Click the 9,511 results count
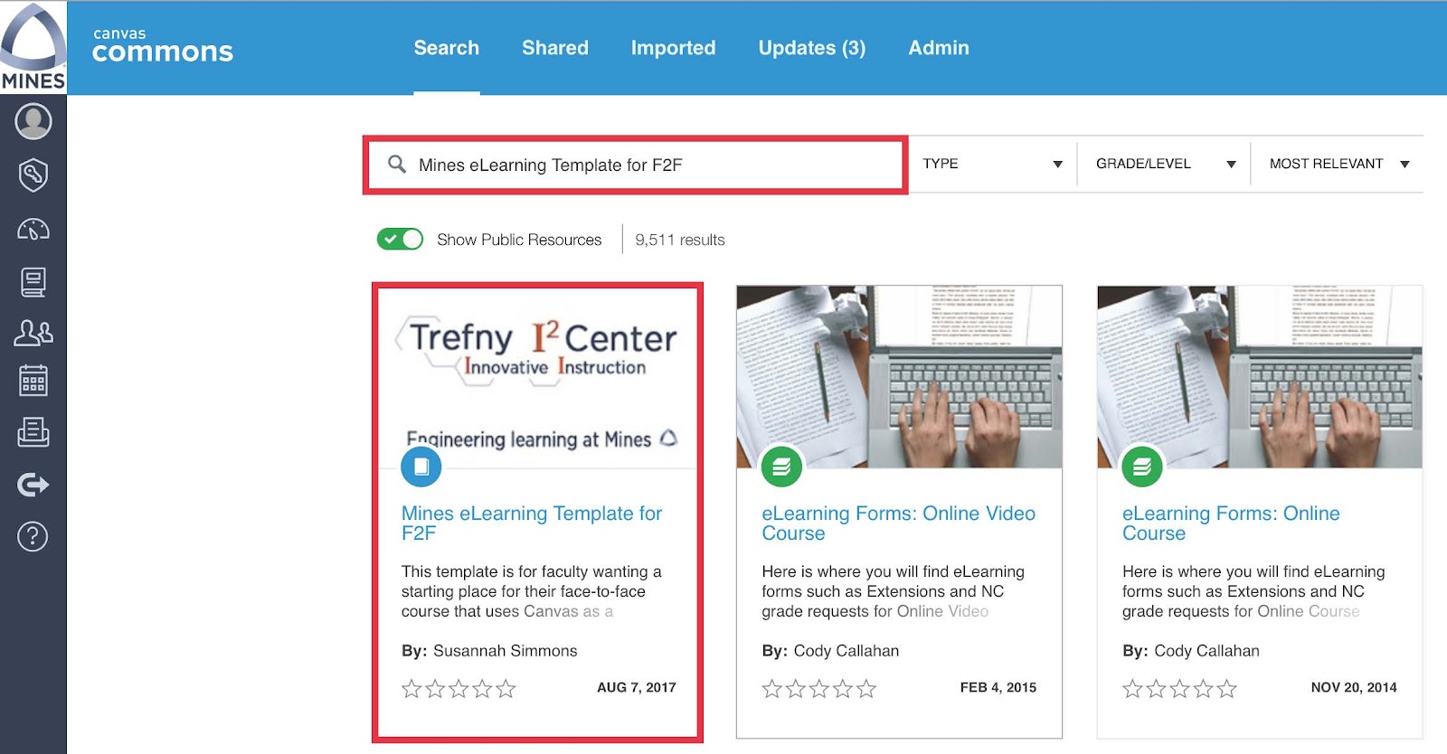The image size is (1447, 754). pyautogui.click(x=680, y=240)
